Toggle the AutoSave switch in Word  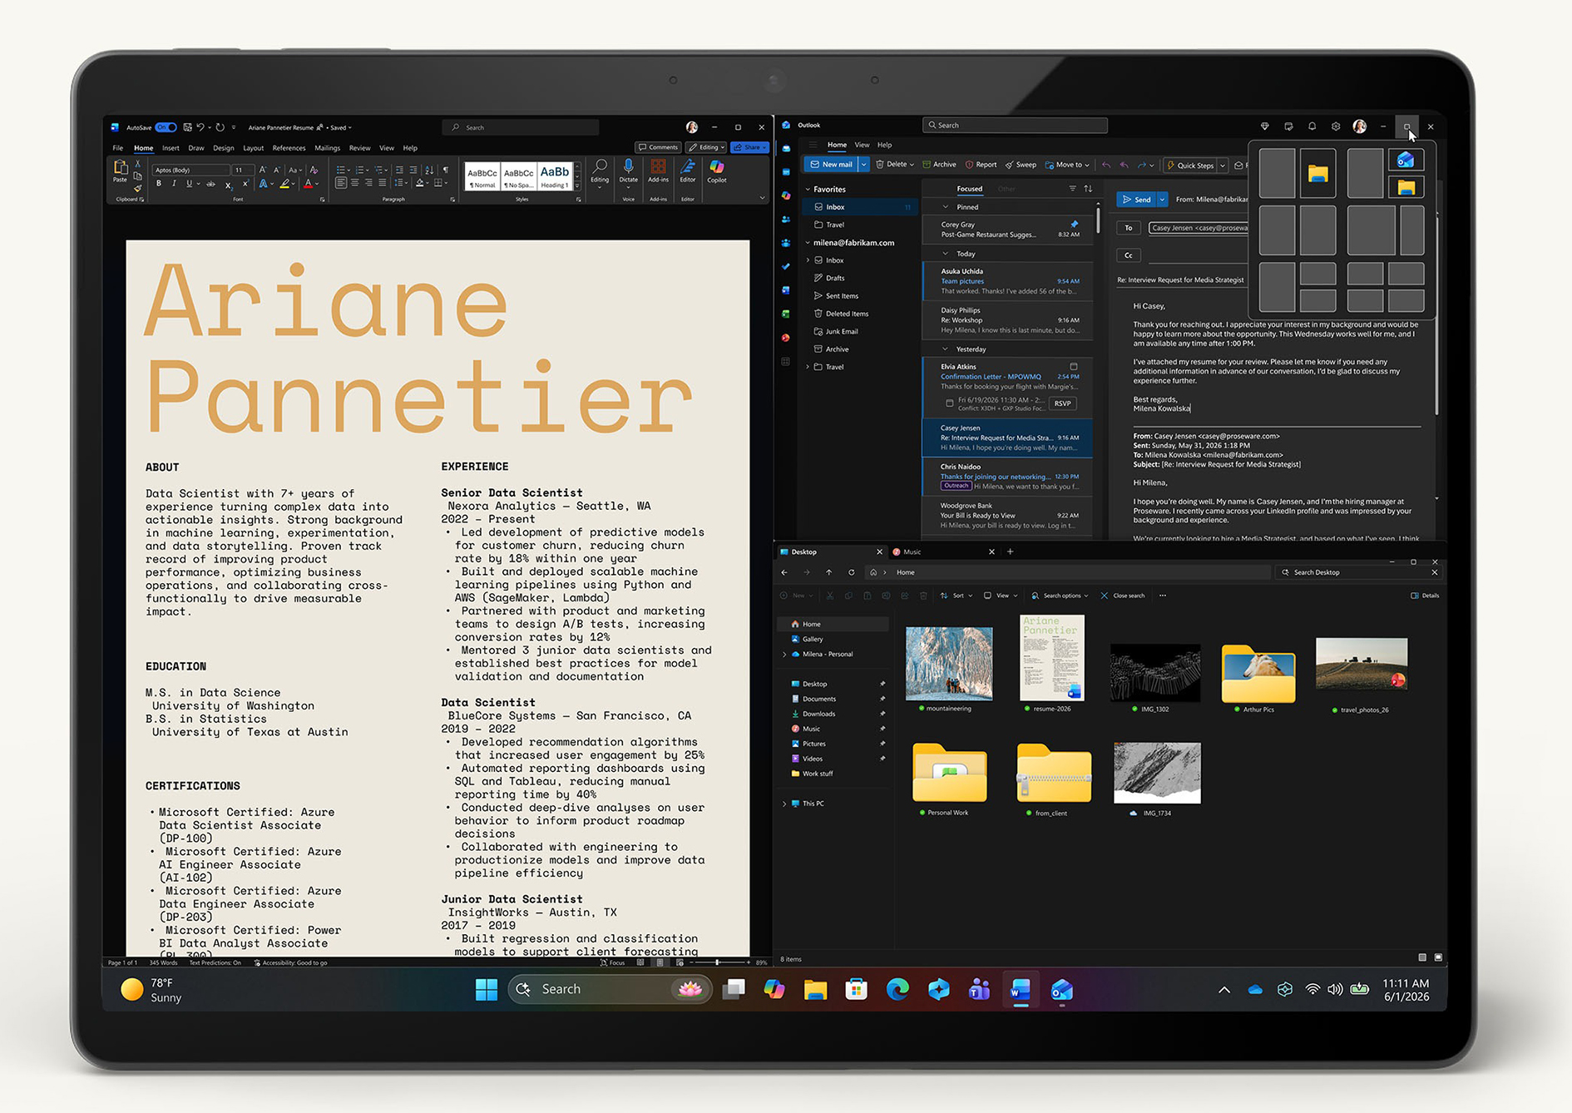166,127
